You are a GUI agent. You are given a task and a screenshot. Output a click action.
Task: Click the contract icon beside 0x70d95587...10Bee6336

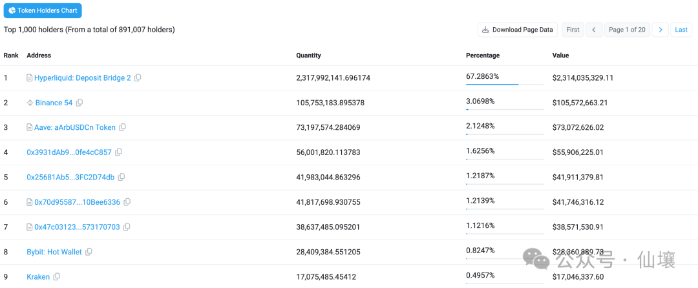point(30,202)
